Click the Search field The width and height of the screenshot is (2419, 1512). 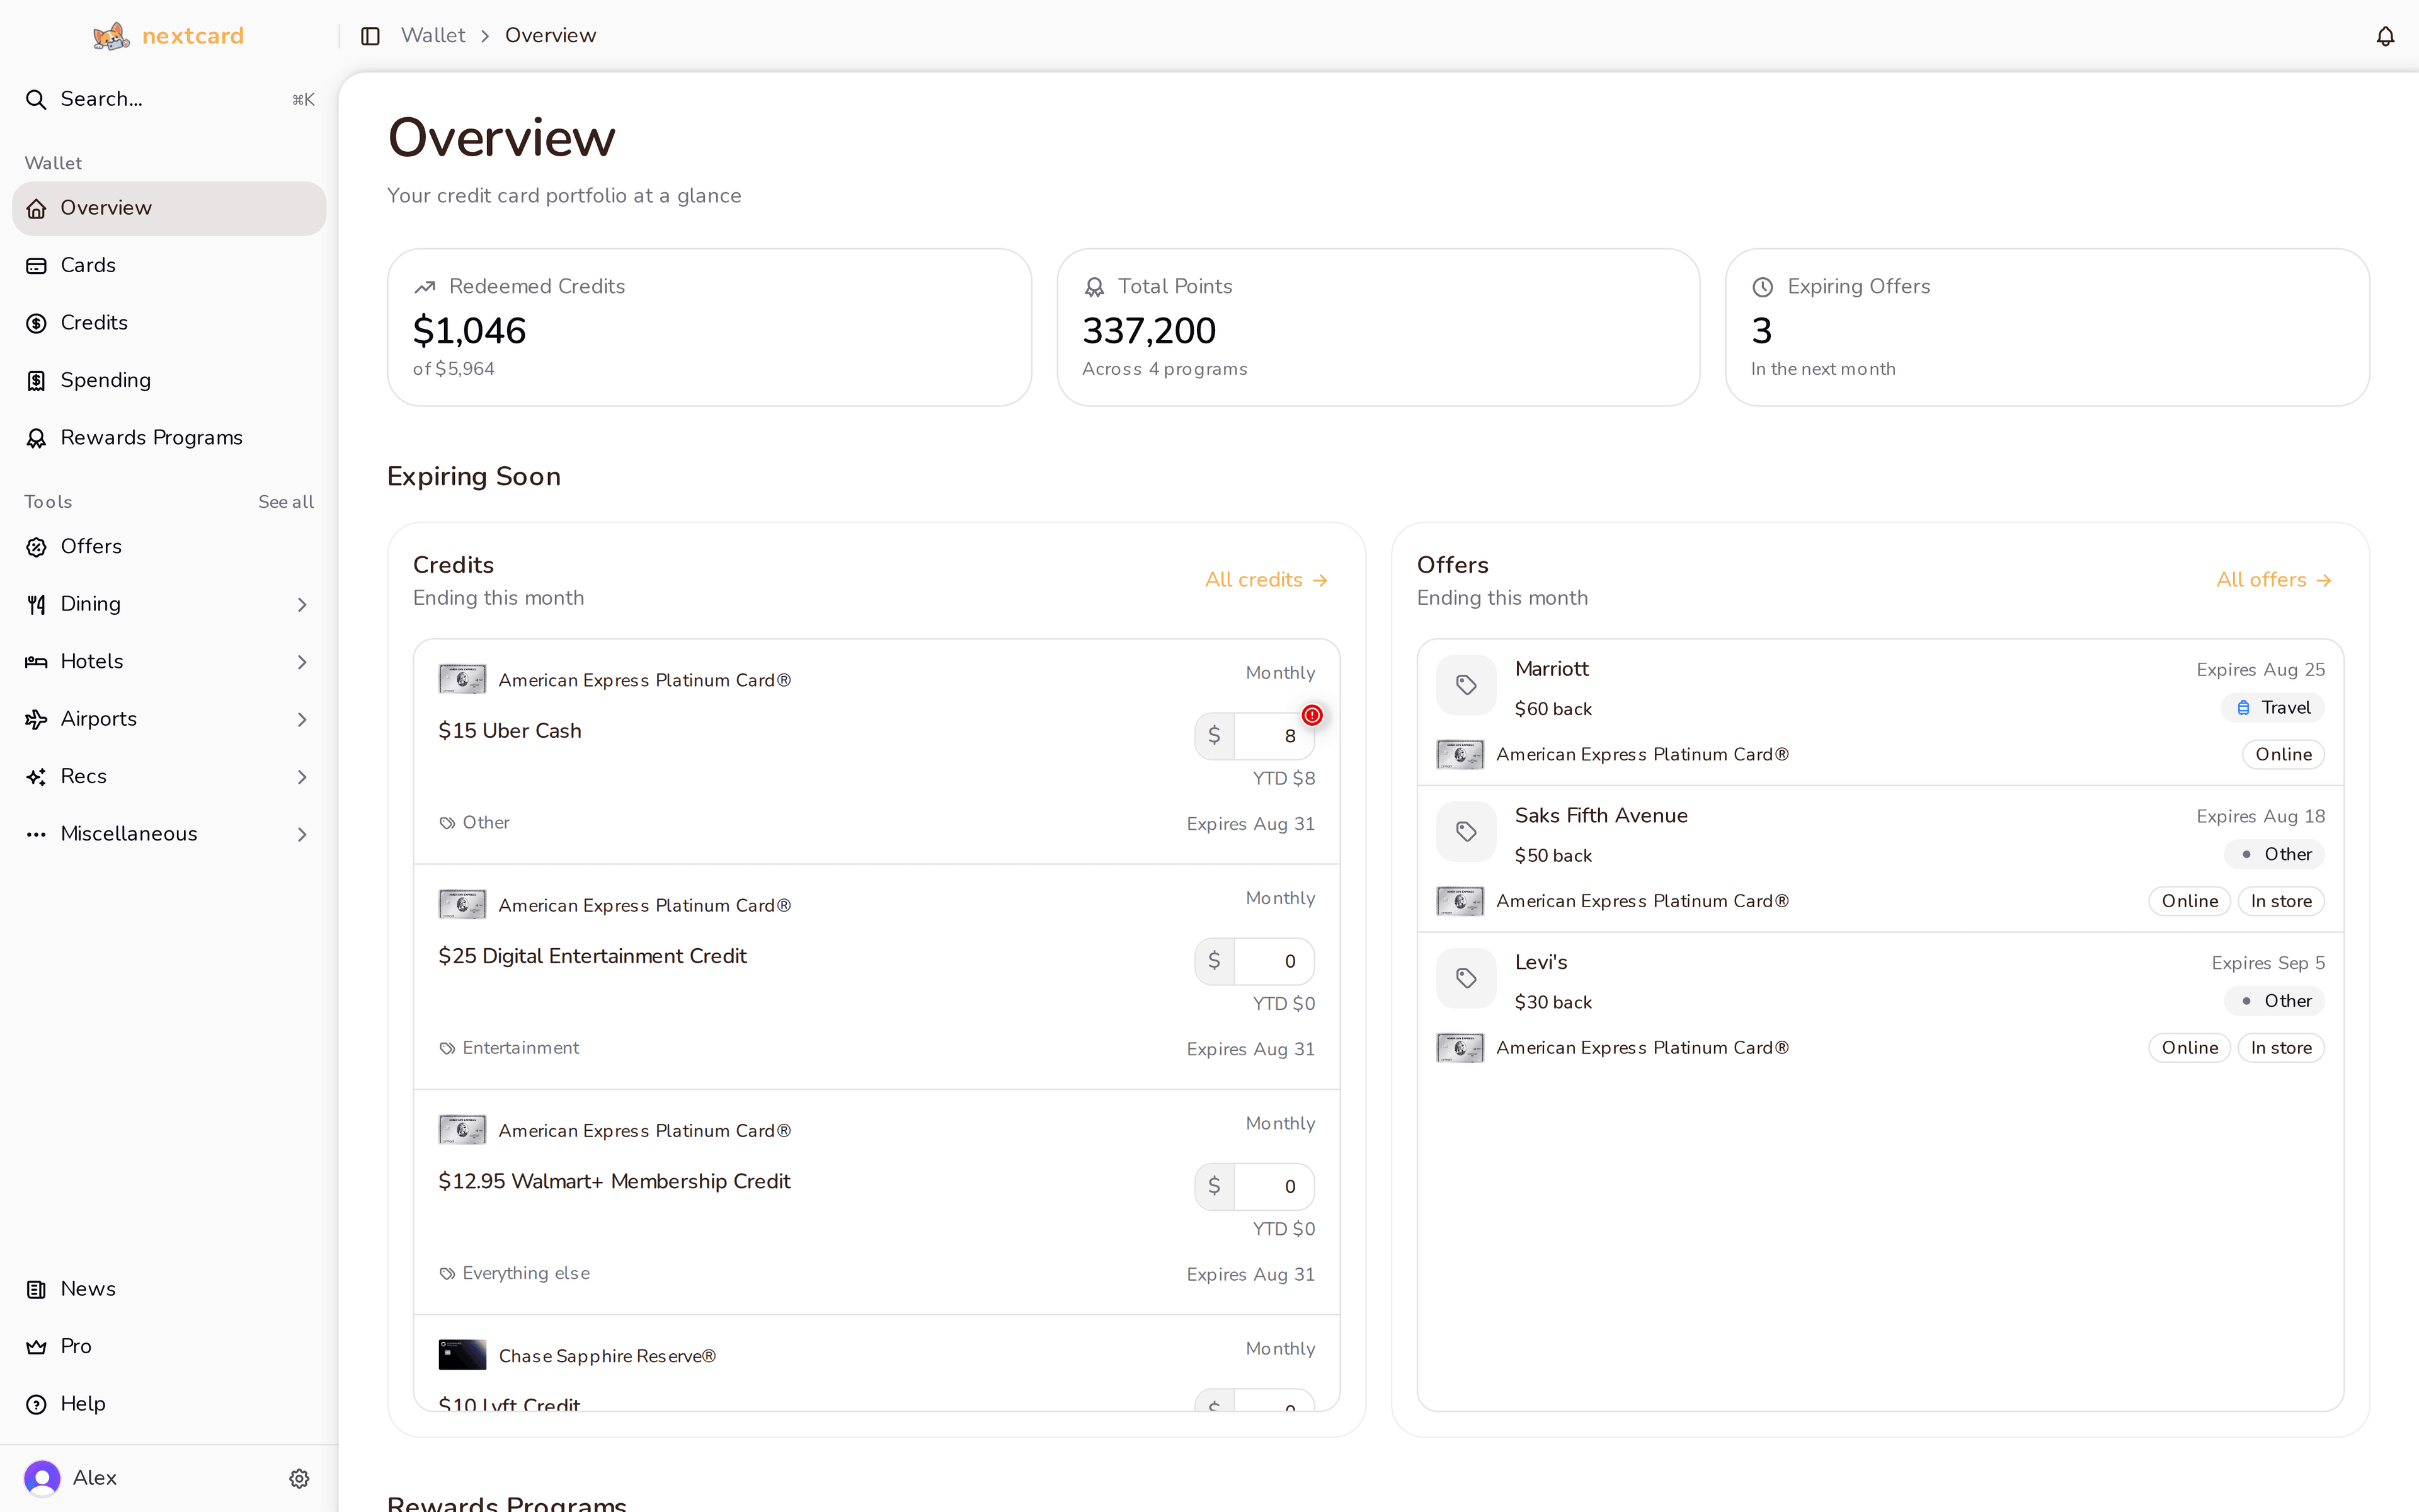169,99
